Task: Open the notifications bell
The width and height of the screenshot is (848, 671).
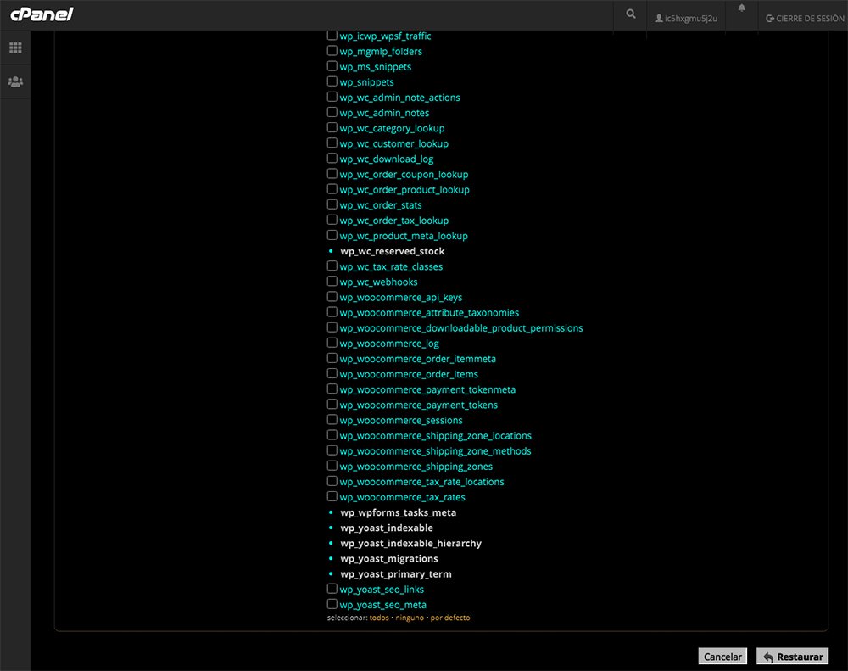Action: coord(741,8)
